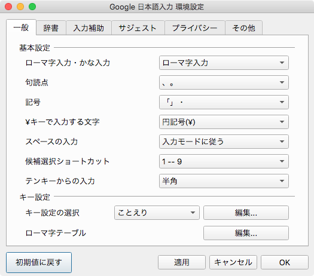Click the 記号 label

coord(33,102)
